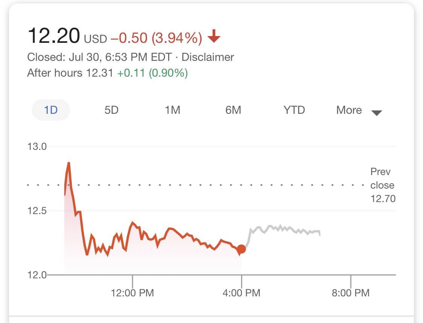The image size is (423, 323).
Task: Click the dotted previous close line
Action: coord(169,185)
